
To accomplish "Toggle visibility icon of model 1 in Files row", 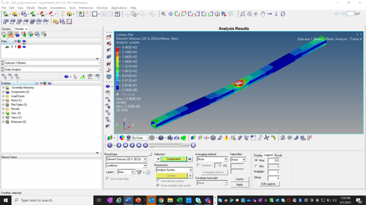I will tap(24, 47).
